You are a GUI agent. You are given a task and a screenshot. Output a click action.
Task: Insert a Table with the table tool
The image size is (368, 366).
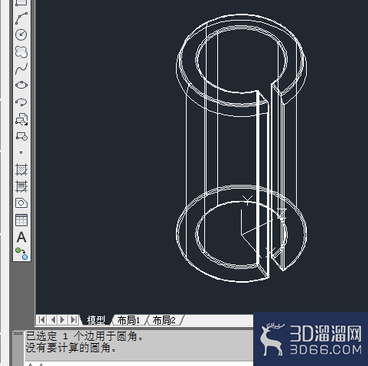pyautogui.click(x=21, y=220)
